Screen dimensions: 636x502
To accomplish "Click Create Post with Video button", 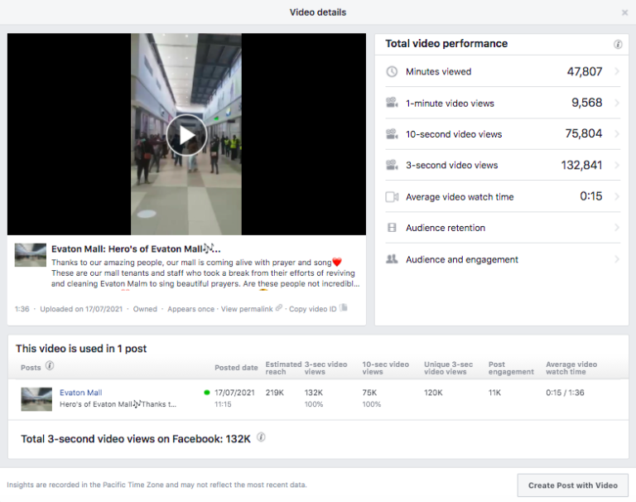I will (573, 485).
